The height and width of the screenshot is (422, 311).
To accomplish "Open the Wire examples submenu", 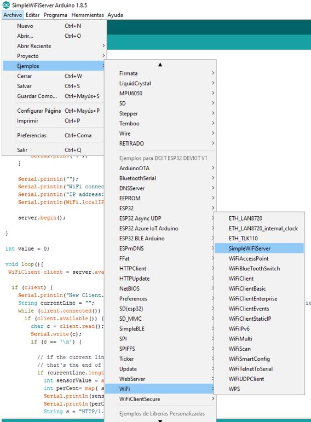I will pos(160,134).
